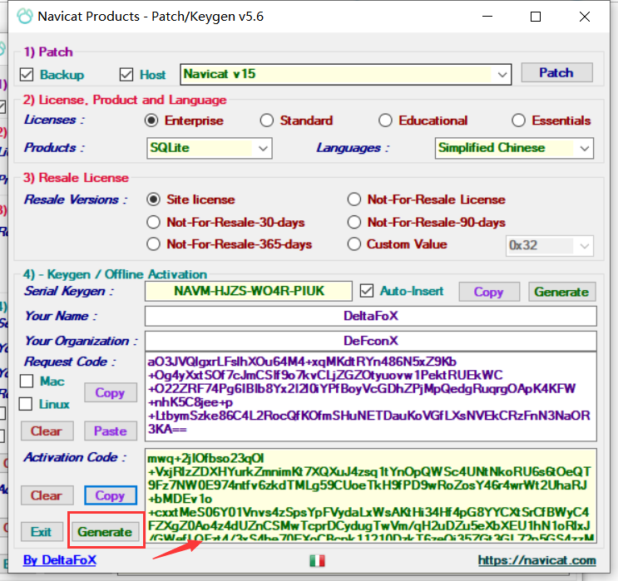
Task: Open the https://navicat.com link
Action: [536, 560]
